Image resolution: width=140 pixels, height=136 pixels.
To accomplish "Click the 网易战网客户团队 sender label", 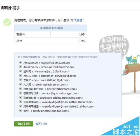I will [x=50, y=89].
